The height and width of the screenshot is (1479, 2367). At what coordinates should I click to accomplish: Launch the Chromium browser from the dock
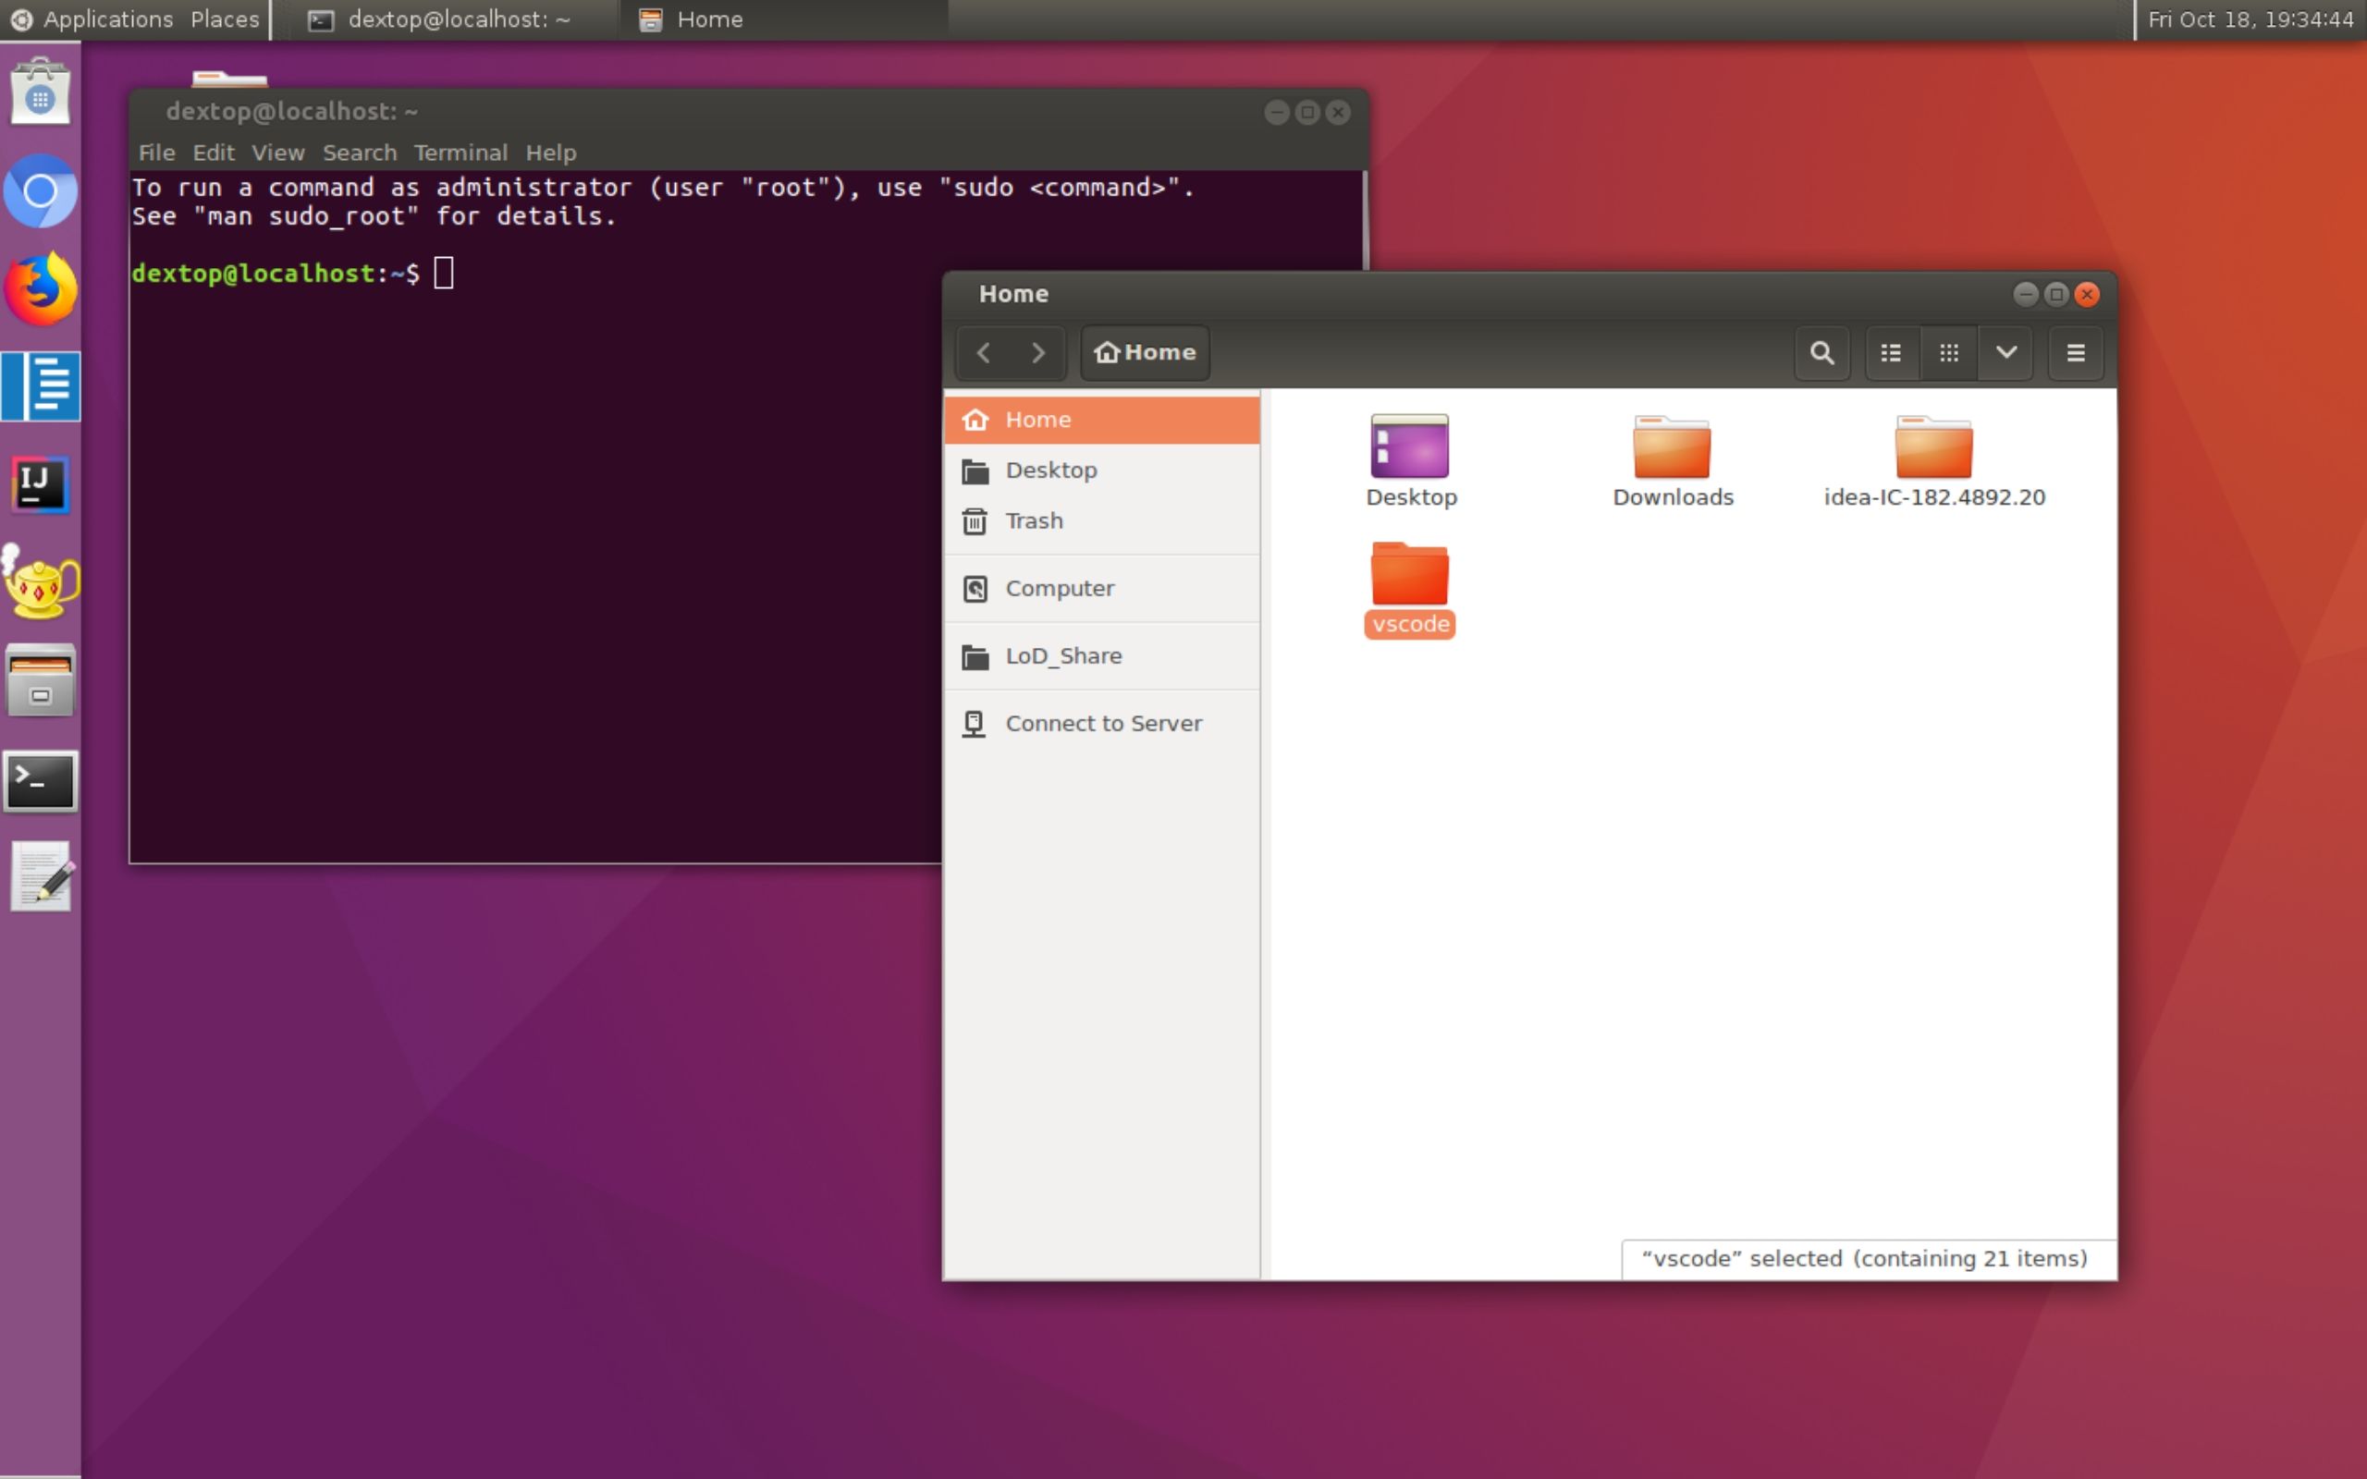coord(40,191)
